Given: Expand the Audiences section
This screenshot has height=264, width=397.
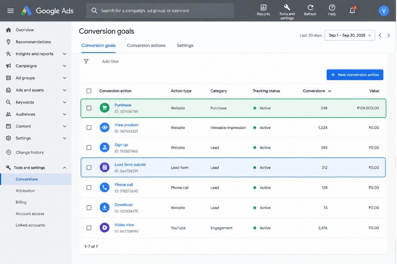Looking at the screenshot, I should click(x=65, y=114).
